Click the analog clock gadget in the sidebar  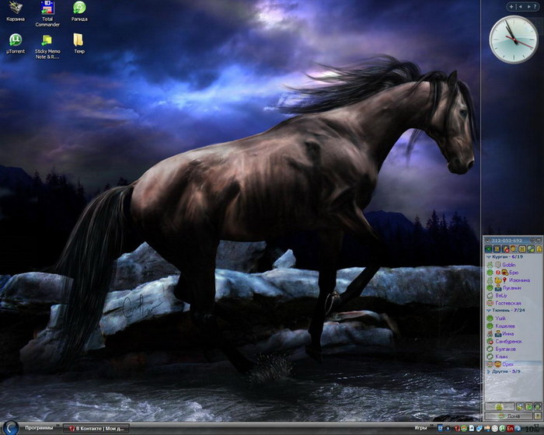pyautogui.click(x=513, y=39)
